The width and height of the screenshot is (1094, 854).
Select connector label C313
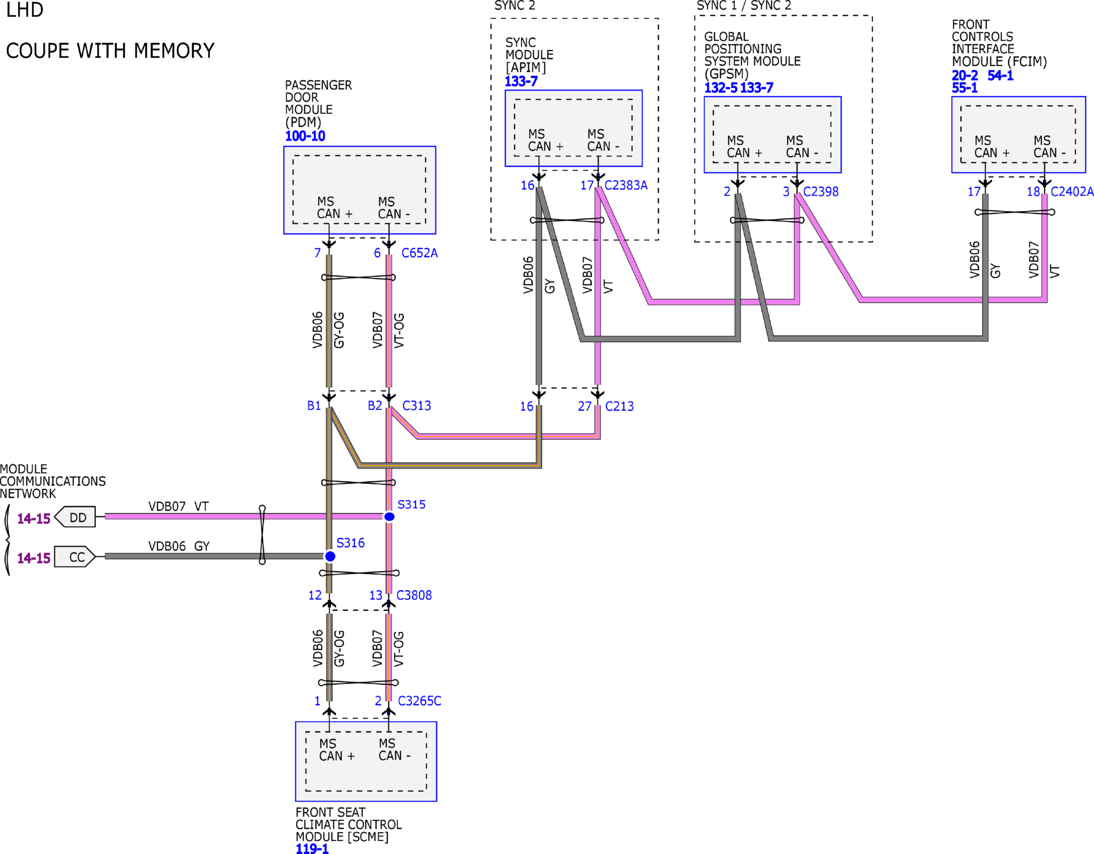(416, 406)
